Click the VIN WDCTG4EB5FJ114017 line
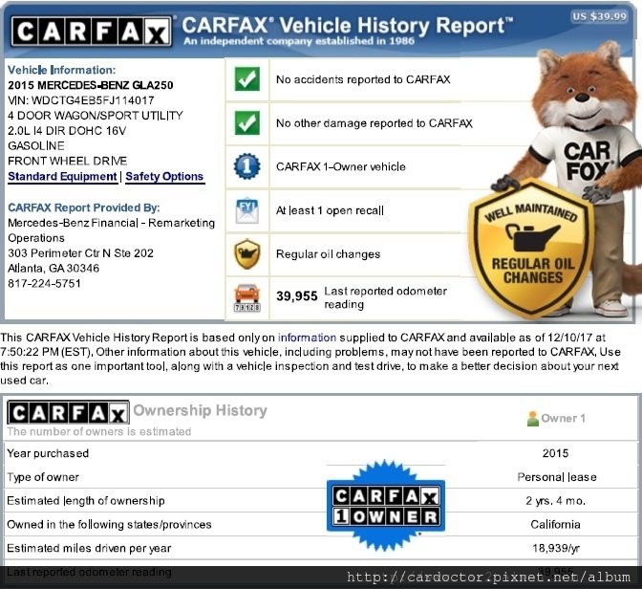Image resolution: width=642 pixels, height=589 pixels. point(81,100)
